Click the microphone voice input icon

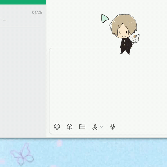pos(112,127)
